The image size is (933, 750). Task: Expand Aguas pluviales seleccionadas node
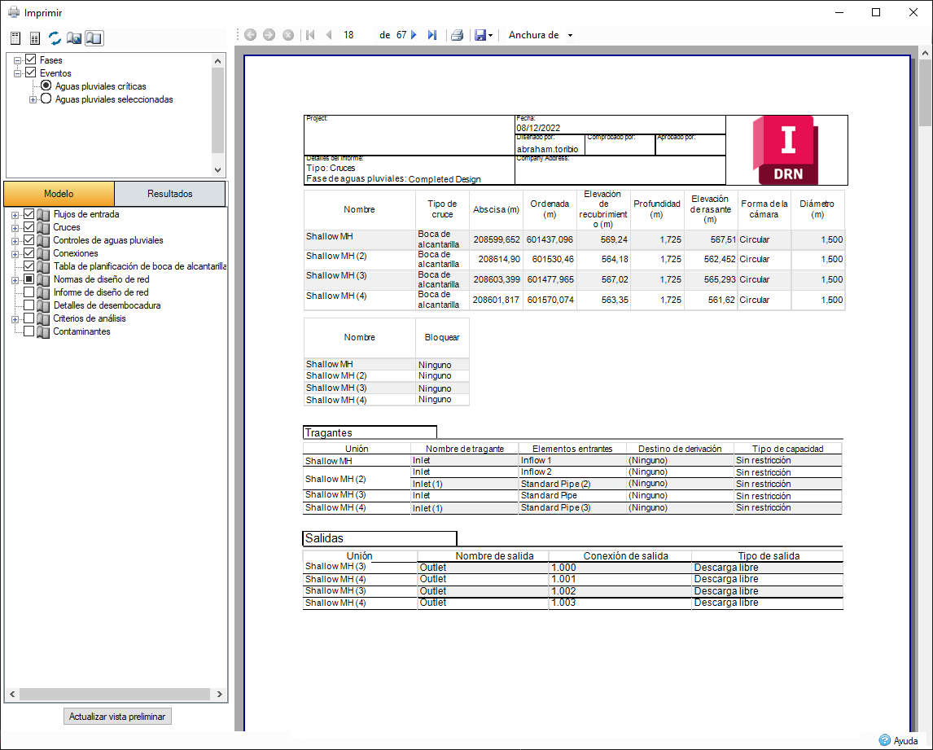coord(33,99)
